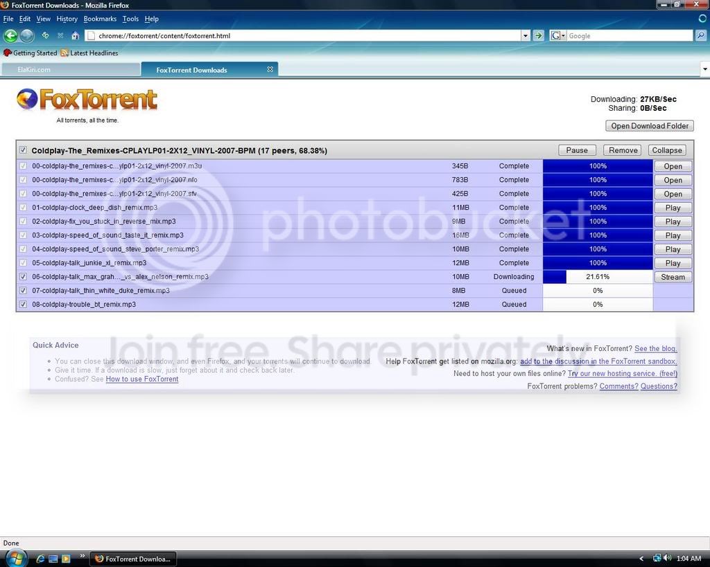Image resolution: width=710 pixels, height=567 pixels.
Task: Open the address bar history dropdown
Action: tap(526, 35)
